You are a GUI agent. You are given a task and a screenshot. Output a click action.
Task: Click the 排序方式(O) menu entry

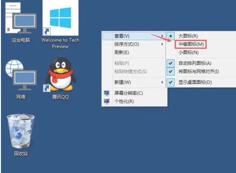tap(134, 44)
